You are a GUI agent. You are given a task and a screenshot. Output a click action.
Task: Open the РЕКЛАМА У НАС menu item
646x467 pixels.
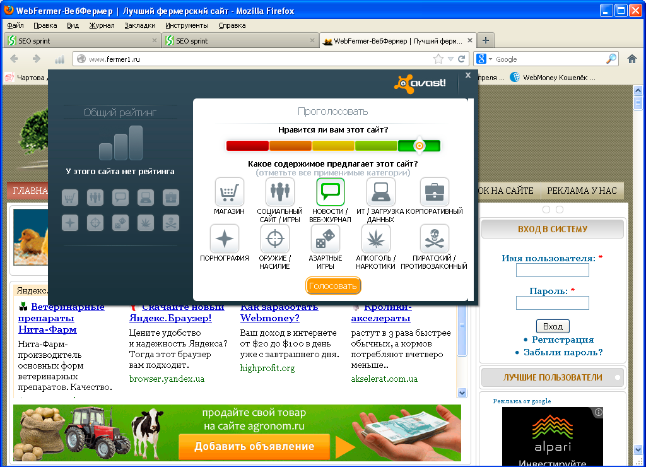582,191
